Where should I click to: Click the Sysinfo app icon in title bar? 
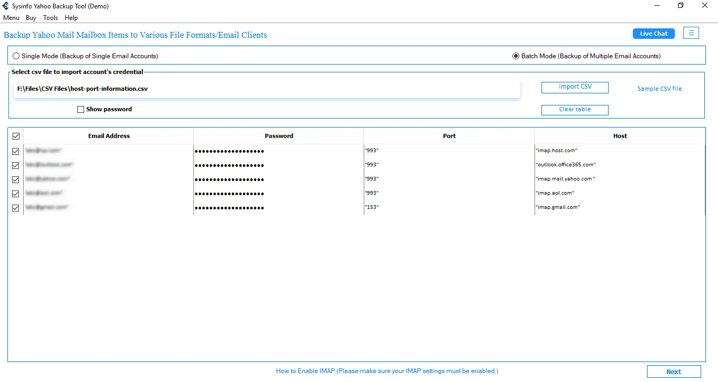(6, 6)
